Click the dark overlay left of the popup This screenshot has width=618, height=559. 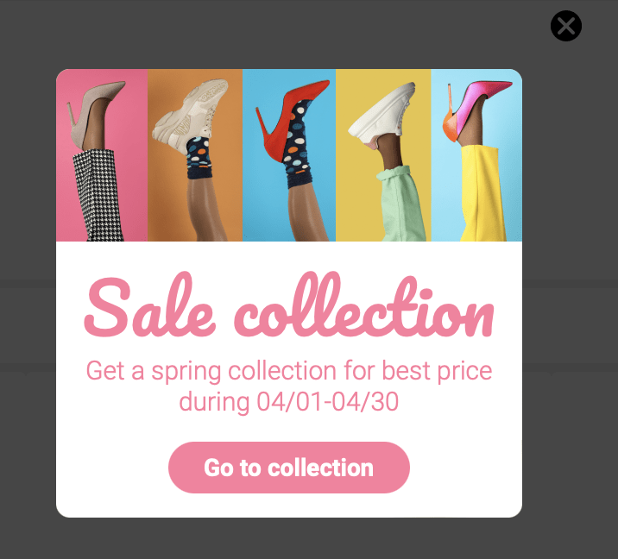(28, 276)
